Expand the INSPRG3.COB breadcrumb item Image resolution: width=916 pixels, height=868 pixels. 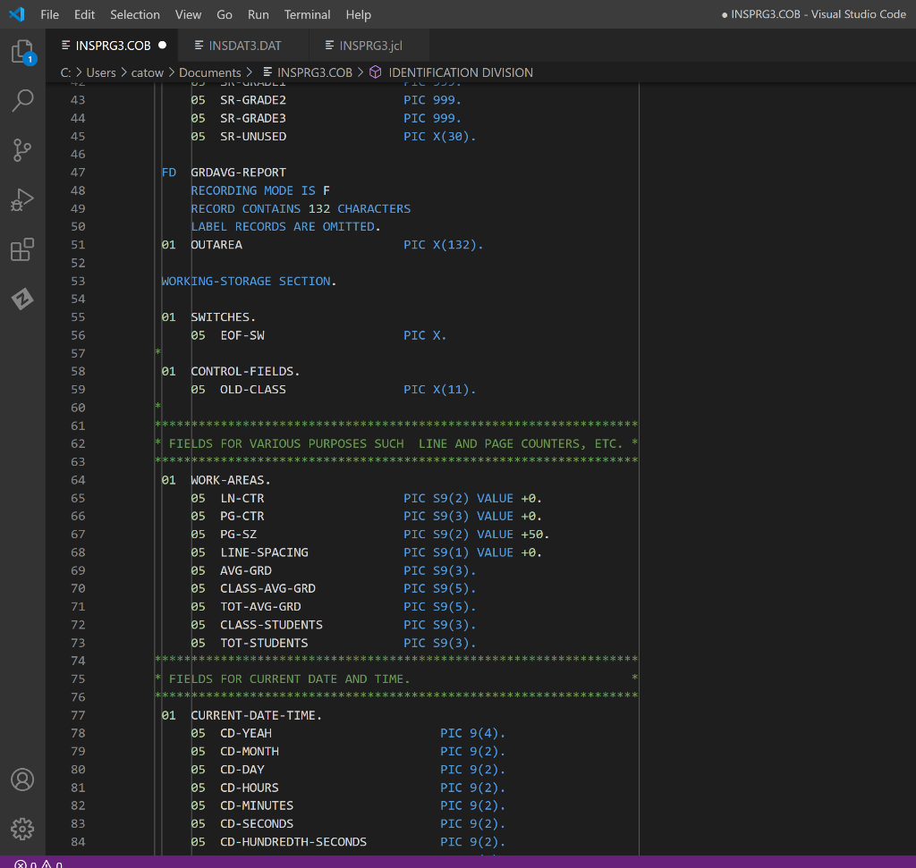tap(314, 72)
